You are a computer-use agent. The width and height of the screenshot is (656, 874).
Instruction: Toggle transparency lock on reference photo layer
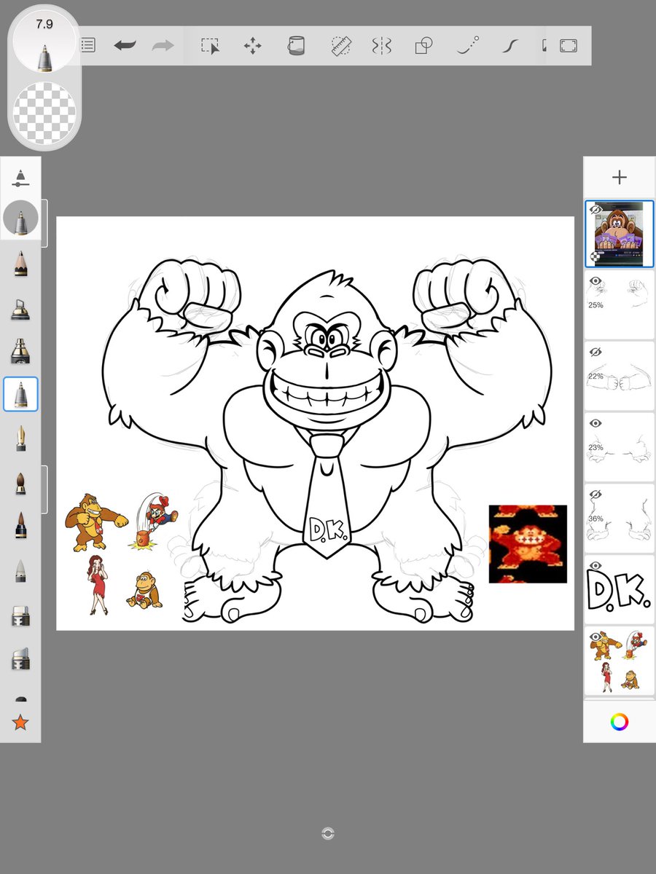pos(596,257)
